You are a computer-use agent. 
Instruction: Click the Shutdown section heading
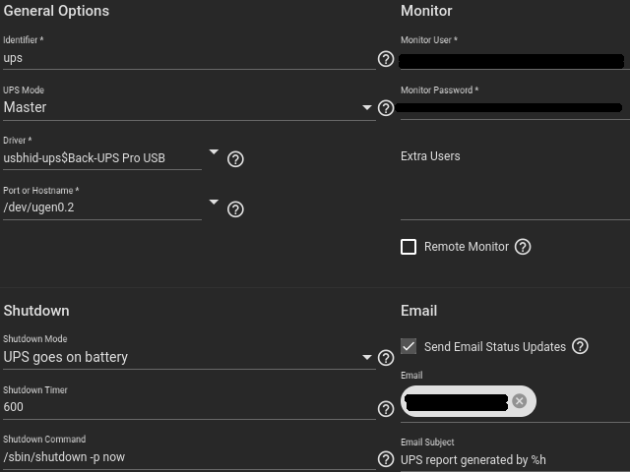(x=36, y=311)
